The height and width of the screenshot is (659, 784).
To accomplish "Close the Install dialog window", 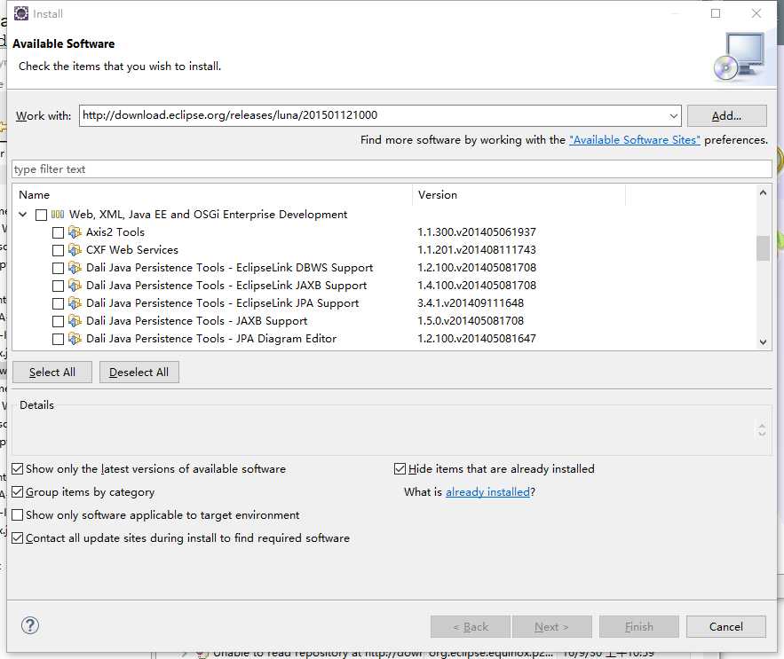I will tap(756, 13).
